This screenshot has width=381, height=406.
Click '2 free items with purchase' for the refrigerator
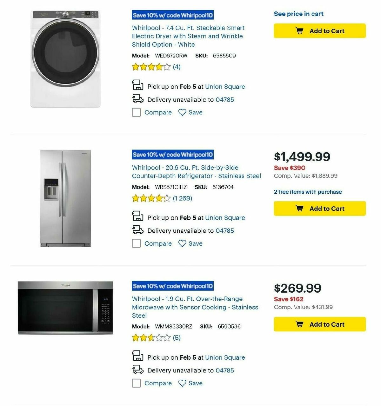[x=307, y=192]
